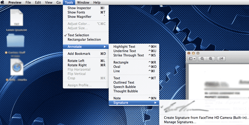Open the Apple menu icon
The height and width of the screenshot is (125, 249).
[3, 3]
